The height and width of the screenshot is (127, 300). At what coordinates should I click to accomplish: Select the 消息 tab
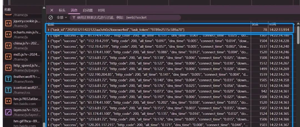tap(74, 10)
